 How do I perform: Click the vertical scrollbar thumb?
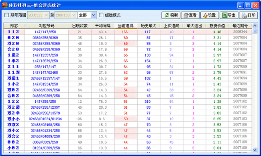click(255, 31)
